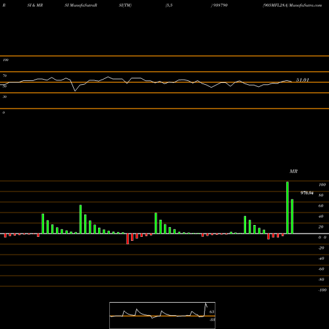
Task: Click the MR axis -20 label
Action: tap(321, 248)
